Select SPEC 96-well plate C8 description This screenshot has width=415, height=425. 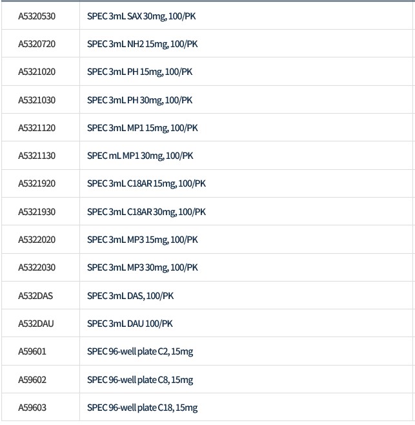pos(140,380)
